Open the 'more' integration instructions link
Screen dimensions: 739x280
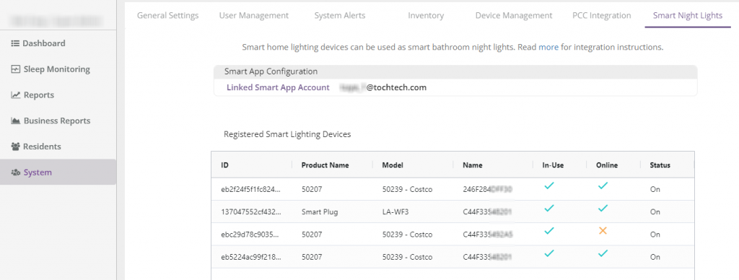pos(548,47)
